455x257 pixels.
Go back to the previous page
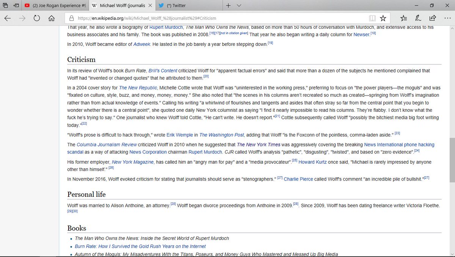8,18
